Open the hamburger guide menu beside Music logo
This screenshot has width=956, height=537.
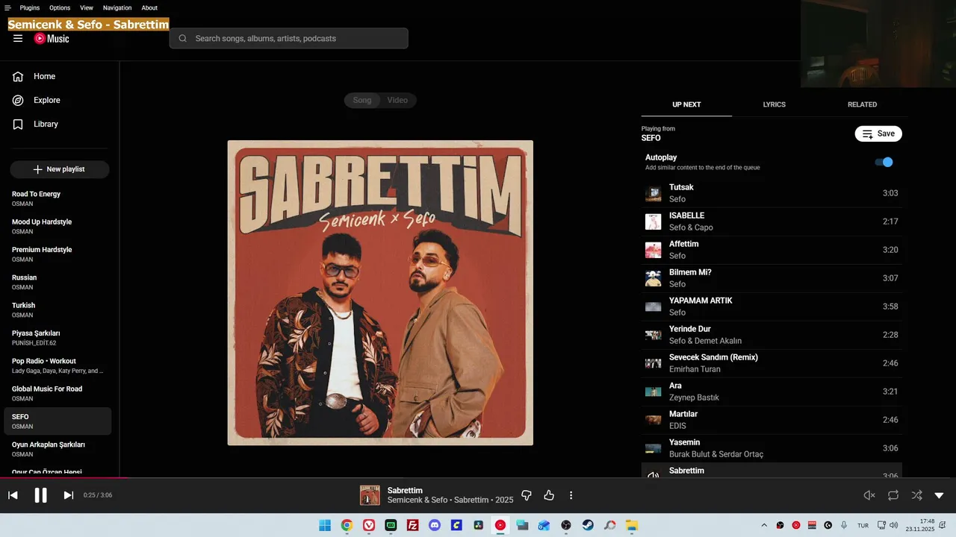18,39
